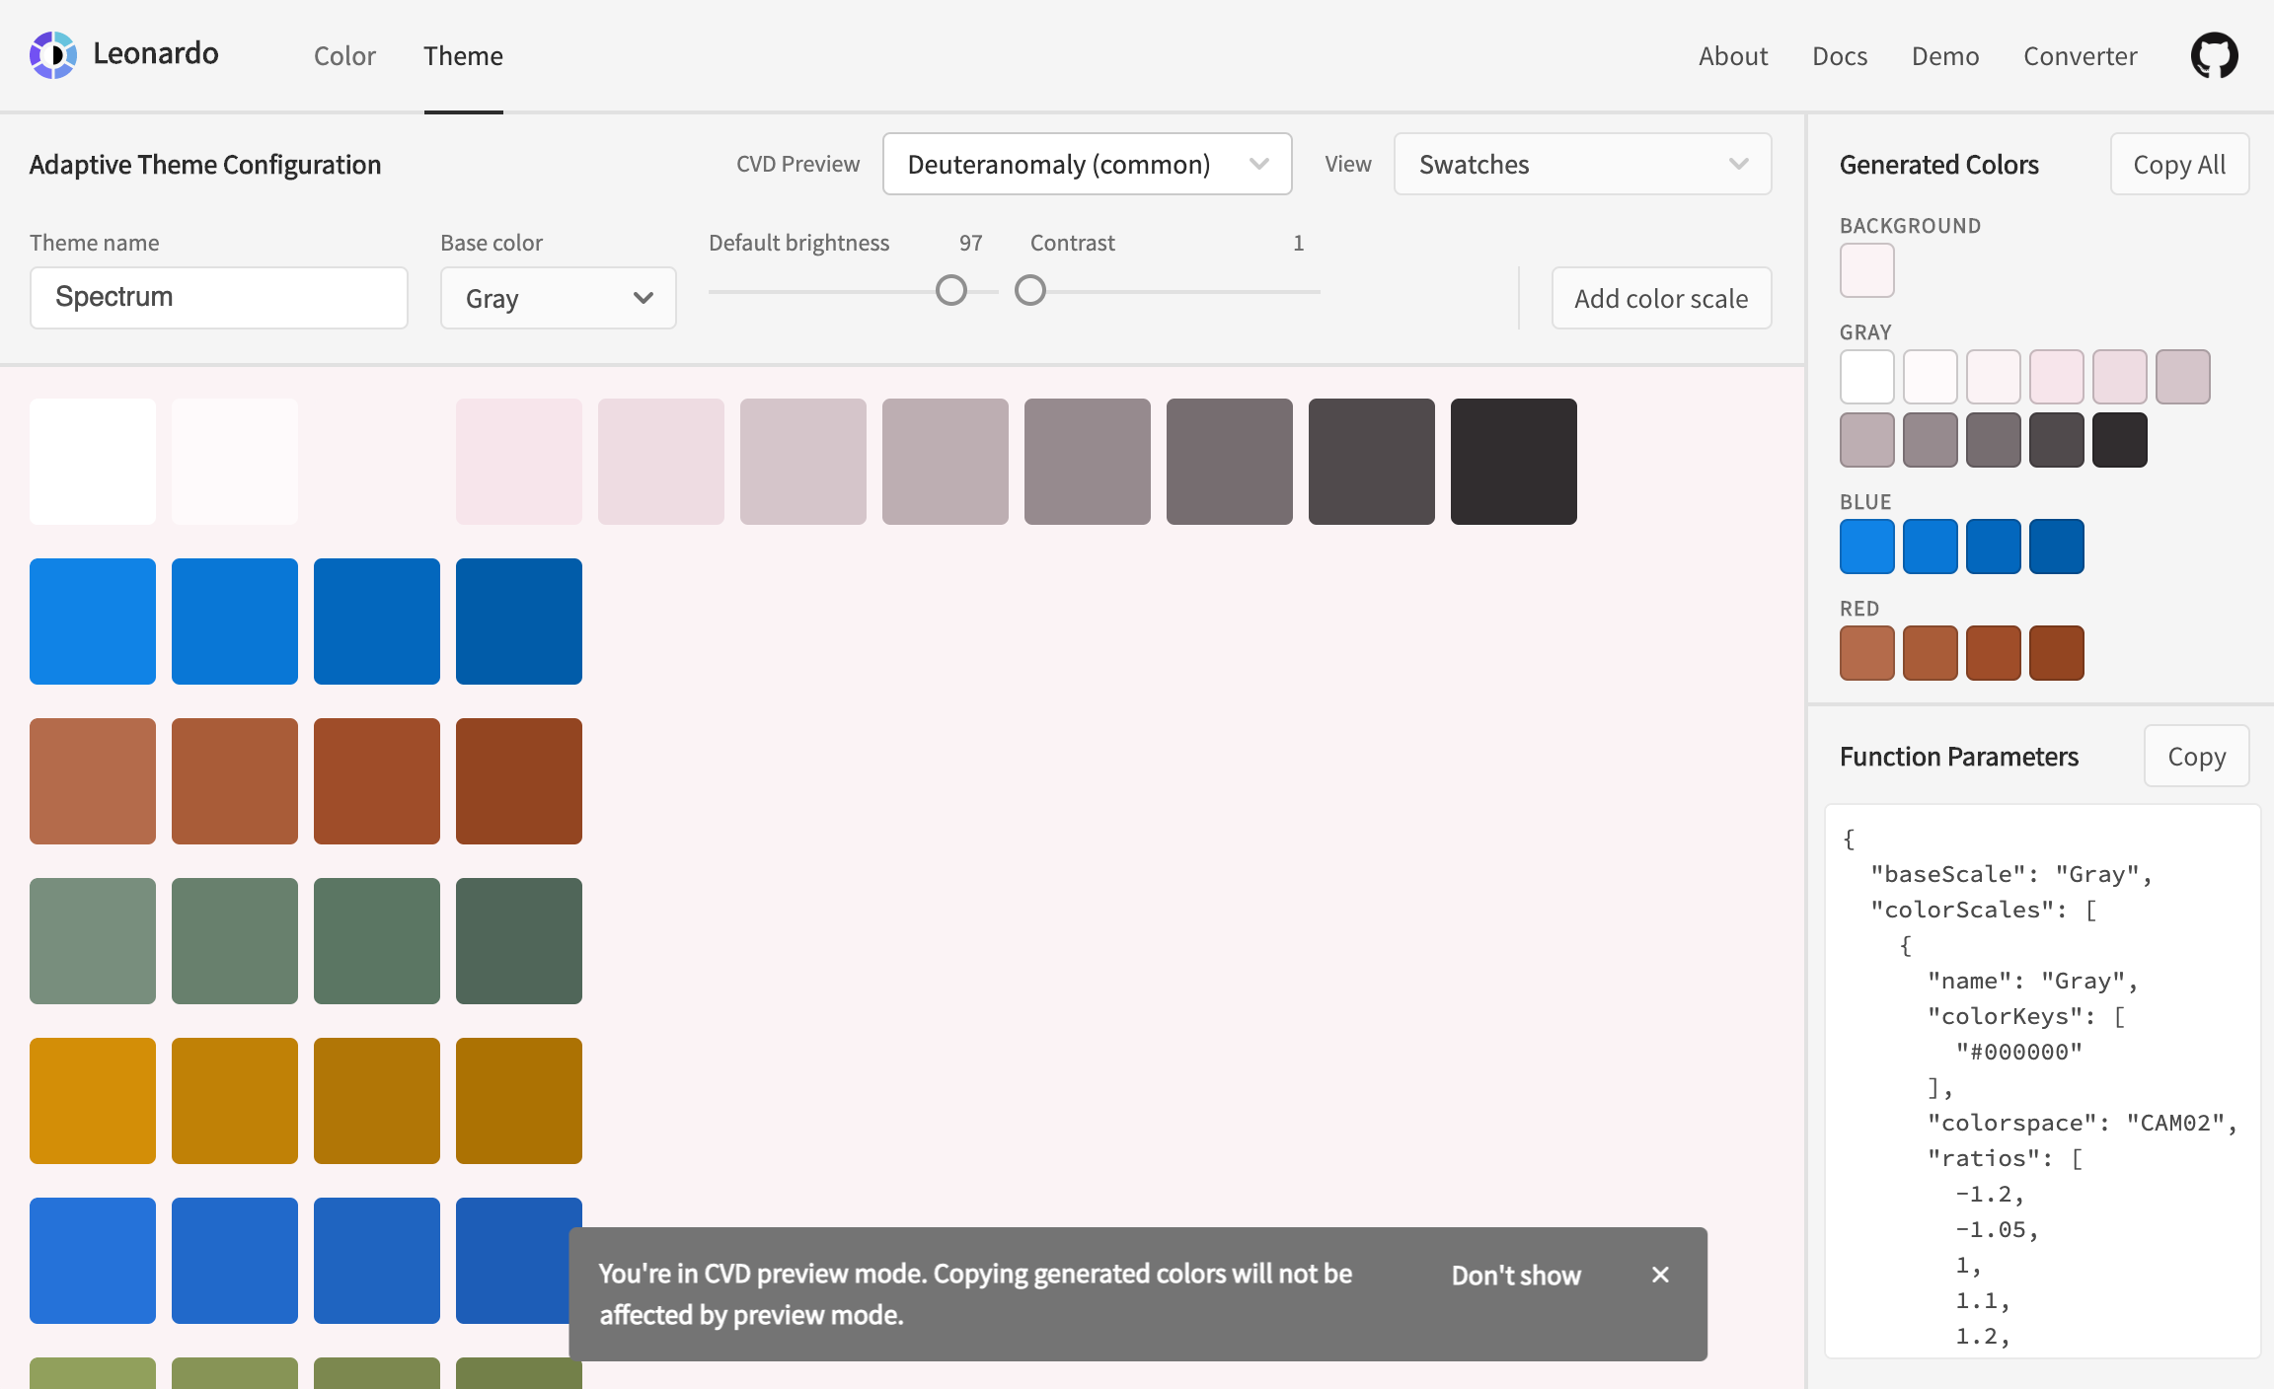Open the CVD Preview dropdown

coord(1087,164)
